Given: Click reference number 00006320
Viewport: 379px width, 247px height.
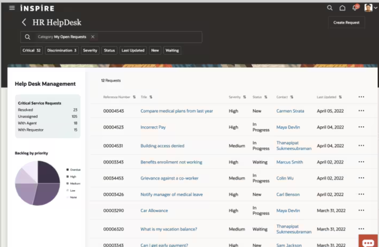Looking at the screenshot, I should coord(113,229).
